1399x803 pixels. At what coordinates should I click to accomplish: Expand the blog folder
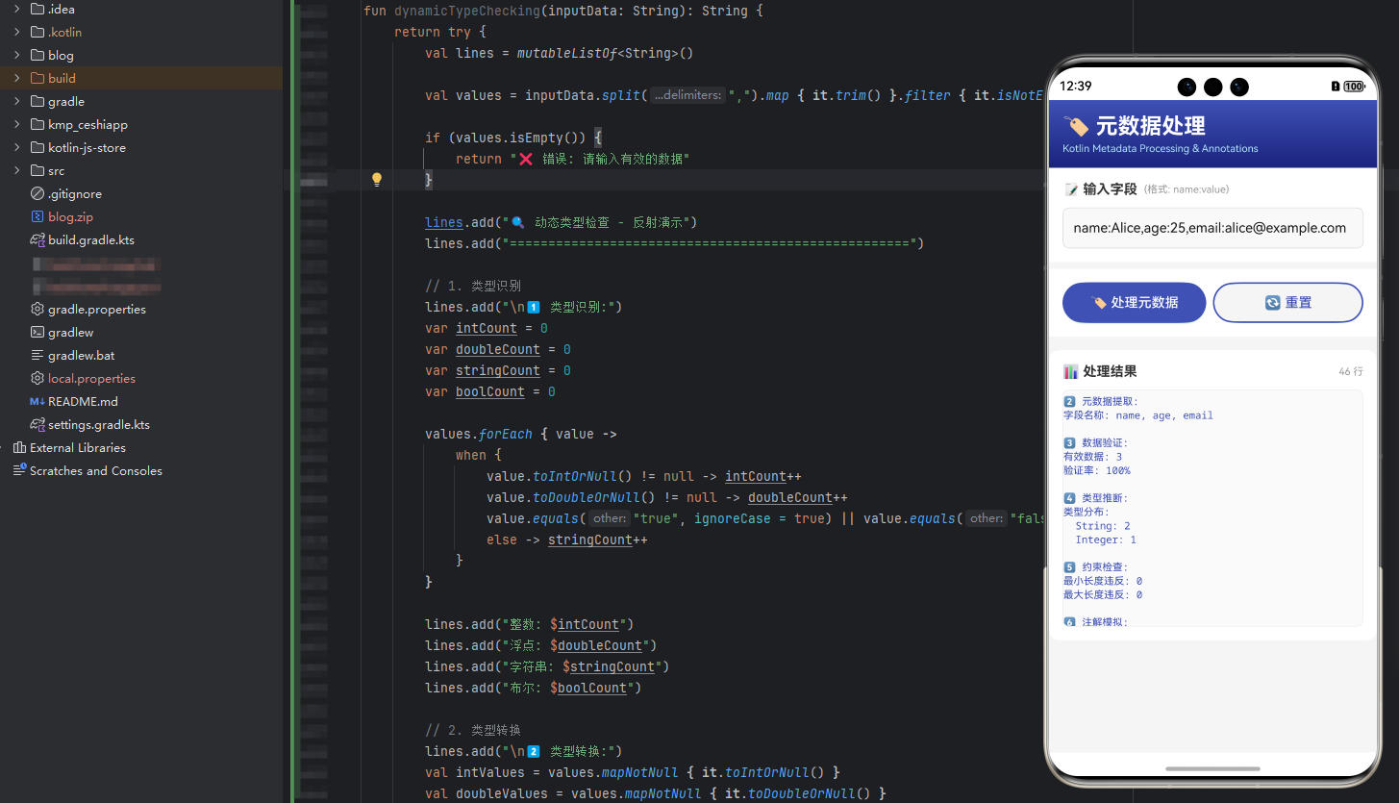click(x=17, y=55)
